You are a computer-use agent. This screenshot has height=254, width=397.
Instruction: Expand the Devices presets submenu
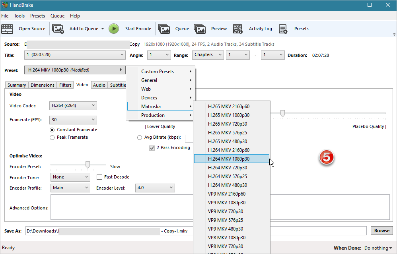click(x=161, y=98)
